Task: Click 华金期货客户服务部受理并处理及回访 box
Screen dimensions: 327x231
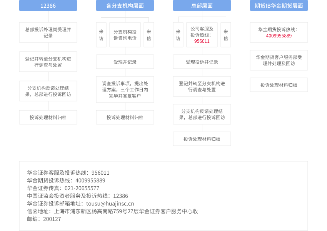Action: pyautogui.click(x=279, y=60)
